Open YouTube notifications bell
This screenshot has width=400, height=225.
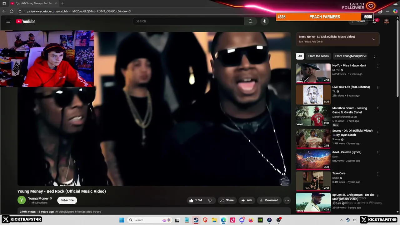tap(374, 21)
